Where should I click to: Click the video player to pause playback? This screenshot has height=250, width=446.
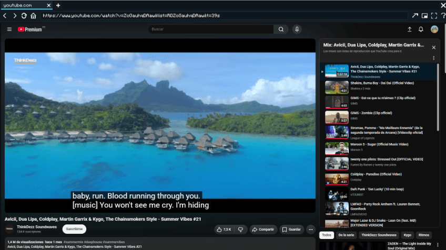[160, 126]
